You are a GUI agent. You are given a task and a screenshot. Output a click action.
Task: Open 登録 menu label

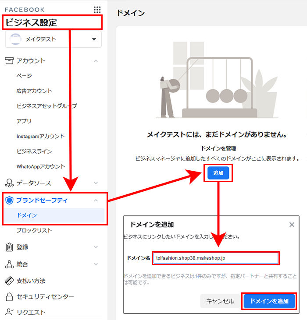tap(22, 247)
